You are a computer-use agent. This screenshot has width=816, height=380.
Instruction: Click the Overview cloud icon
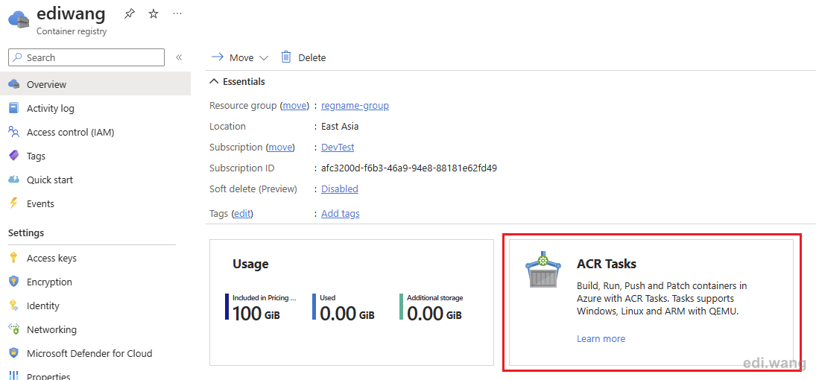(14, 84)
